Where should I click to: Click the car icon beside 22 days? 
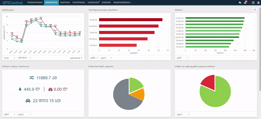tap(28, 101)
